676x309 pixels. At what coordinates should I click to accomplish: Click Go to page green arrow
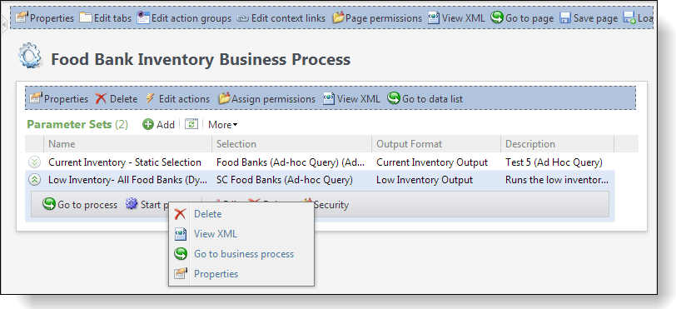point(497,17)
